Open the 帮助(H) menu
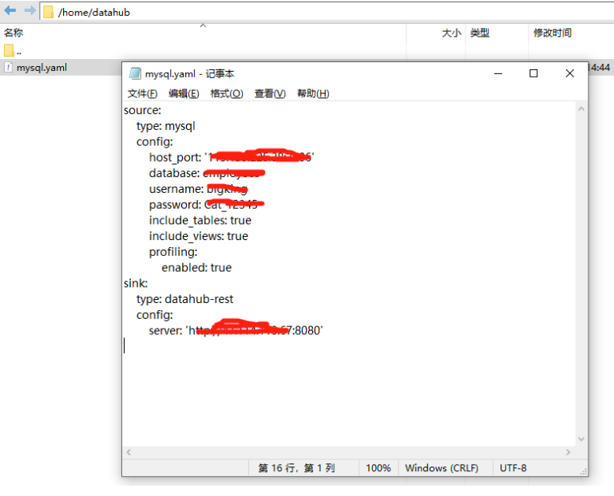The image size is (614, 496). tap(313, 93)
